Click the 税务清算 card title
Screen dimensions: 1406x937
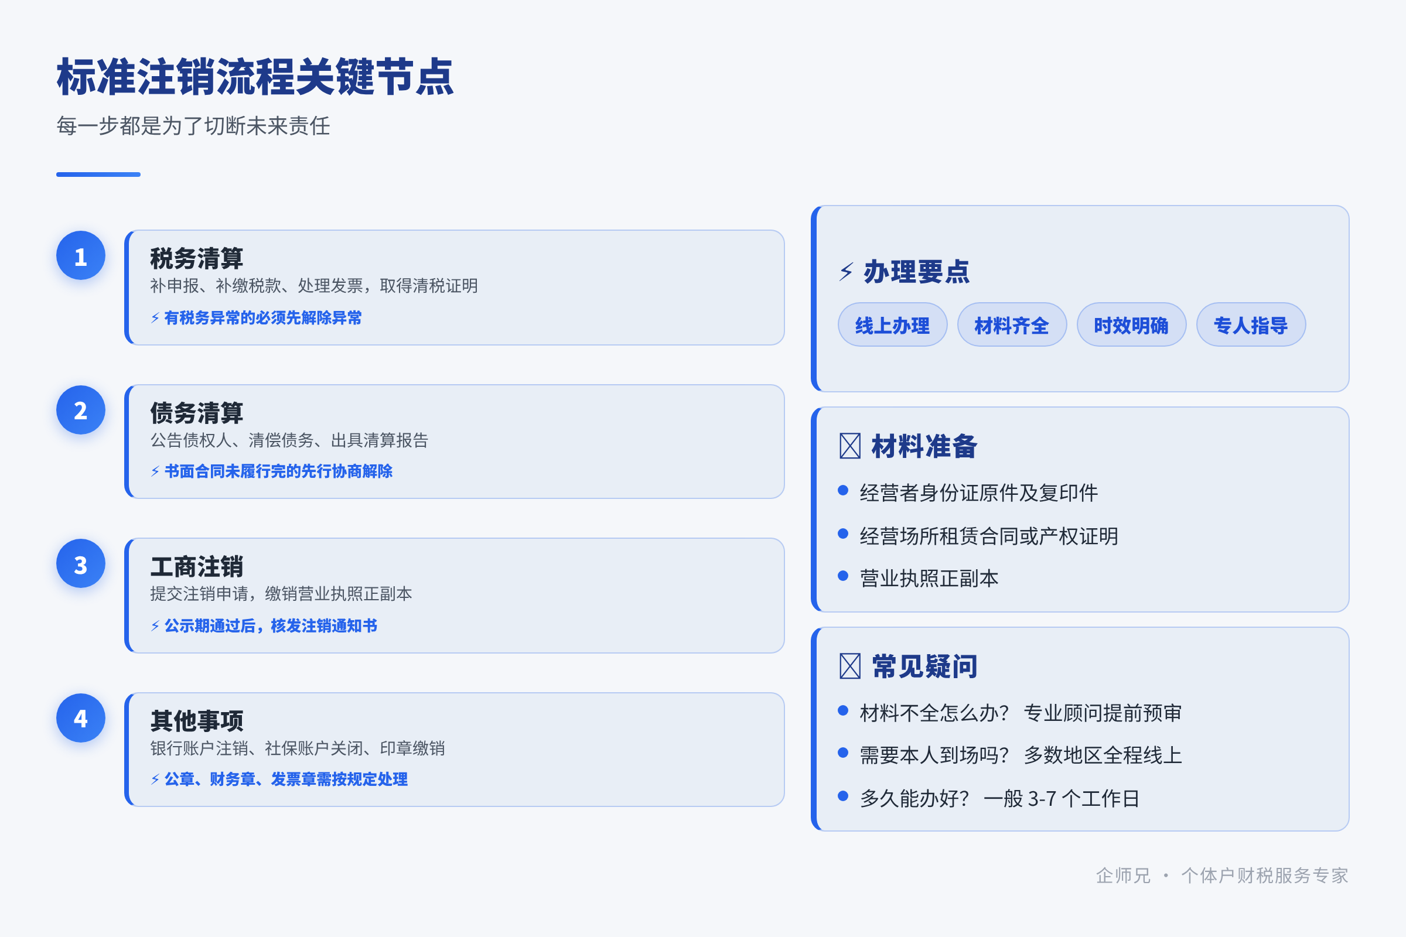click(197, 259)
